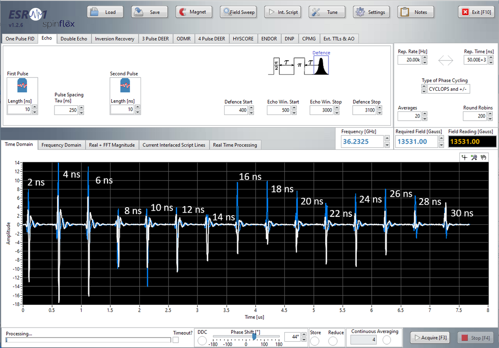Decrease Required Field with down arrow
Viewport: 499px width, 348px height.
pos(441,144)
